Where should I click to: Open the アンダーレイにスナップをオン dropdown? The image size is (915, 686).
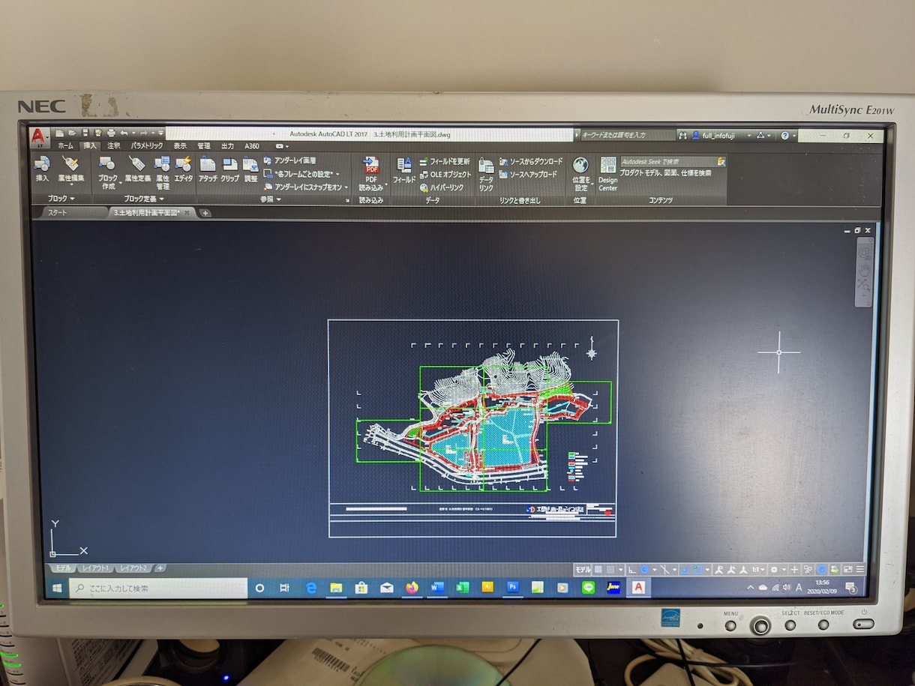pos(346,187)
